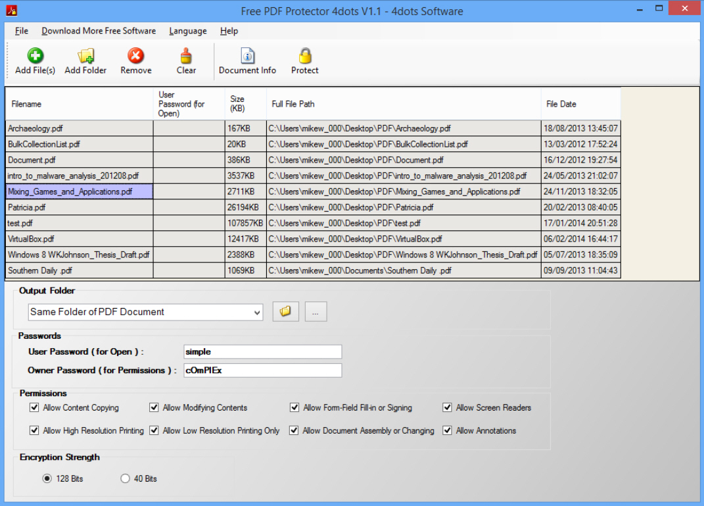Click the date 17/01/2014 20:51:28
The height and width of the screenshot is (506, 704).
pos(581,223)
